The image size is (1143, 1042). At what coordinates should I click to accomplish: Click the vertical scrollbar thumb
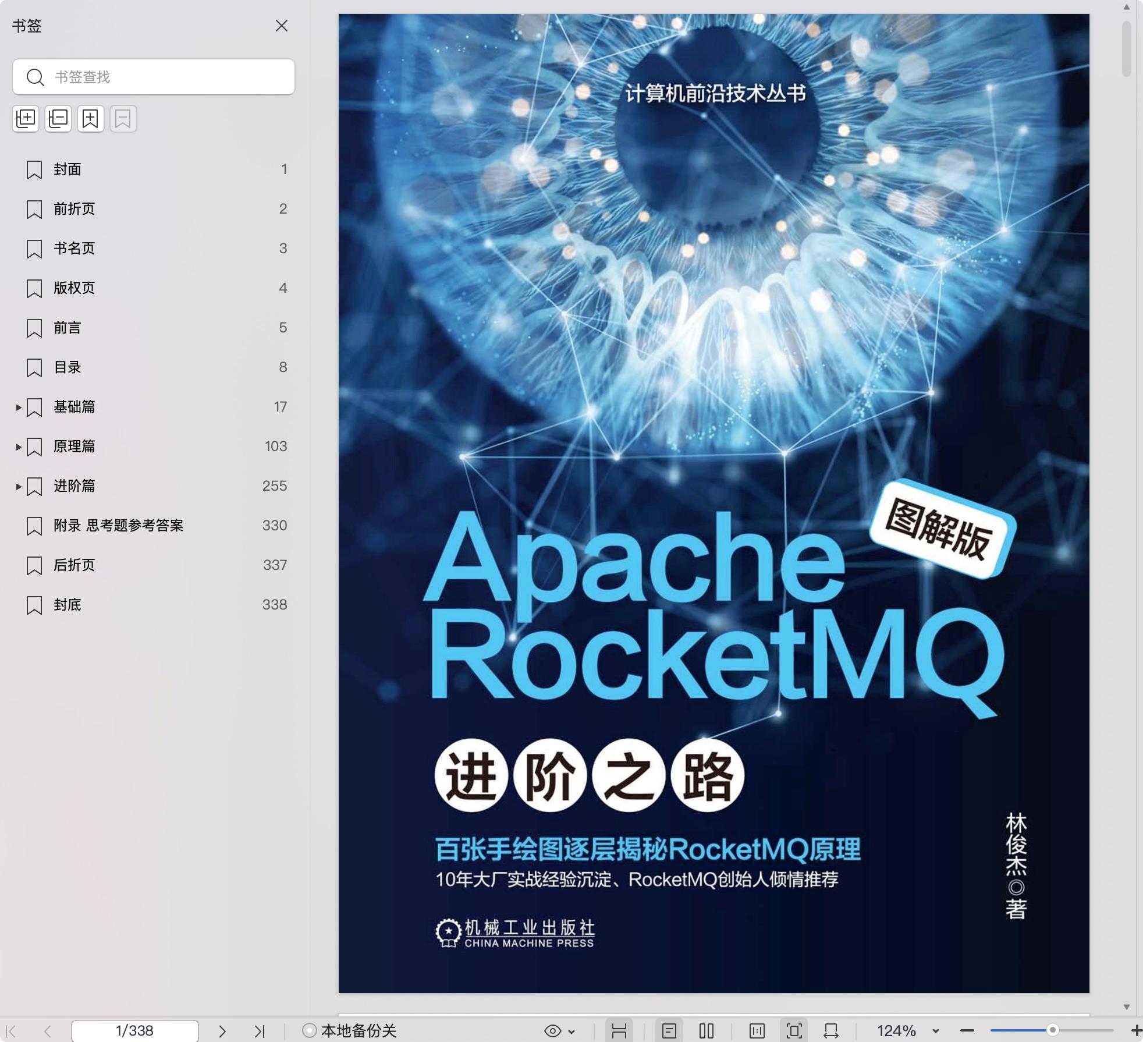(x=1127, y=49)
